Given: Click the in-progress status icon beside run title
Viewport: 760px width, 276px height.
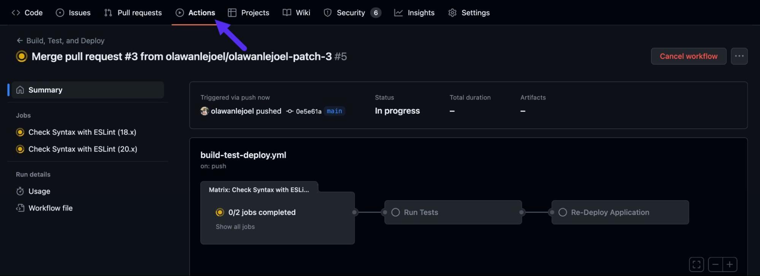Looking at the screenshot, I should click(x=22, y=56).
